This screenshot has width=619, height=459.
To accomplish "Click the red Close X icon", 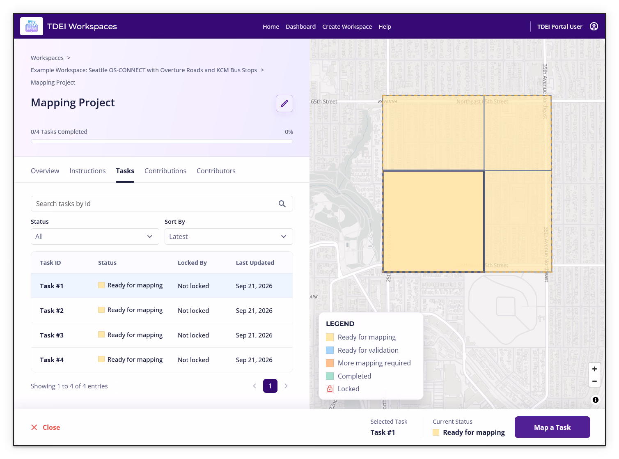I will click(34, 427).
